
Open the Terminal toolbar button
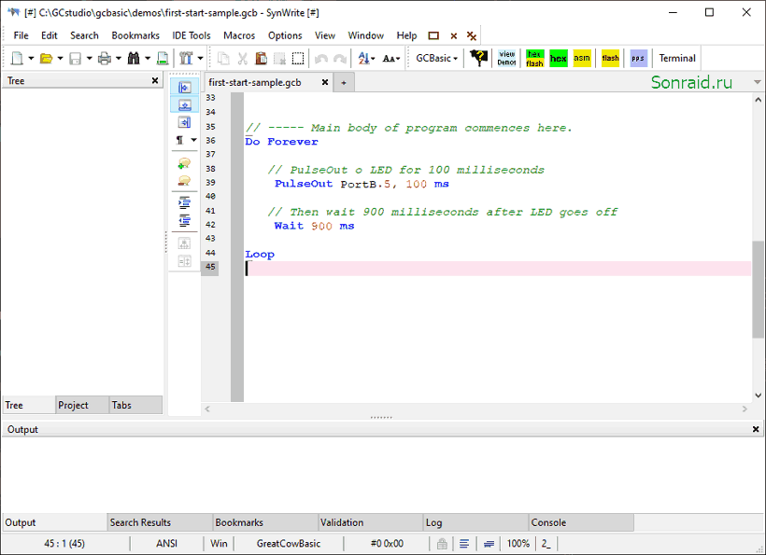[x=677, y=58]
